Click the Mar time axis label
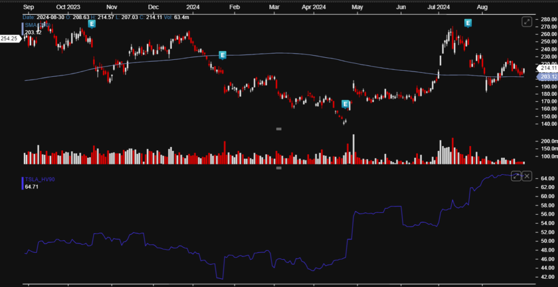 point(274,7)
